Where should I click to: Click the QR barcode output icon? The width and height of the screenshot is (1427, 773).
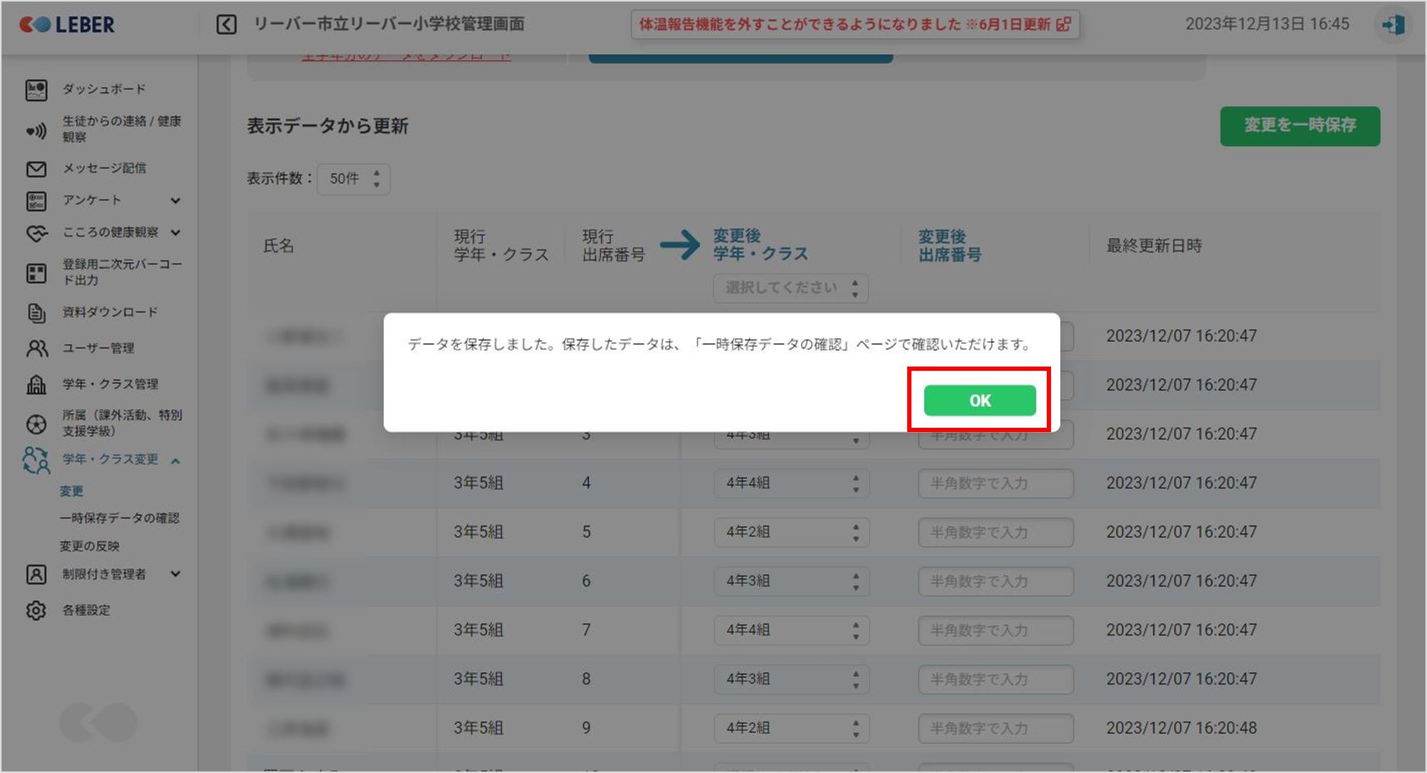pyautogui.click(x=36, y=273)
